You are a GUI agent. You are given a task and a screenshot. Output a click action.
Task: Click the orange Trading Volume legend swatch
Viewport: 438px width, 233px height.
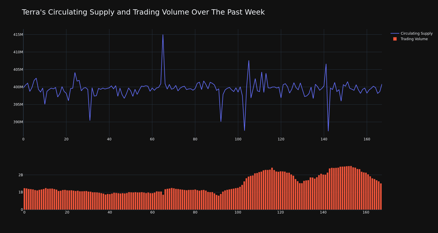pos(395,39)
